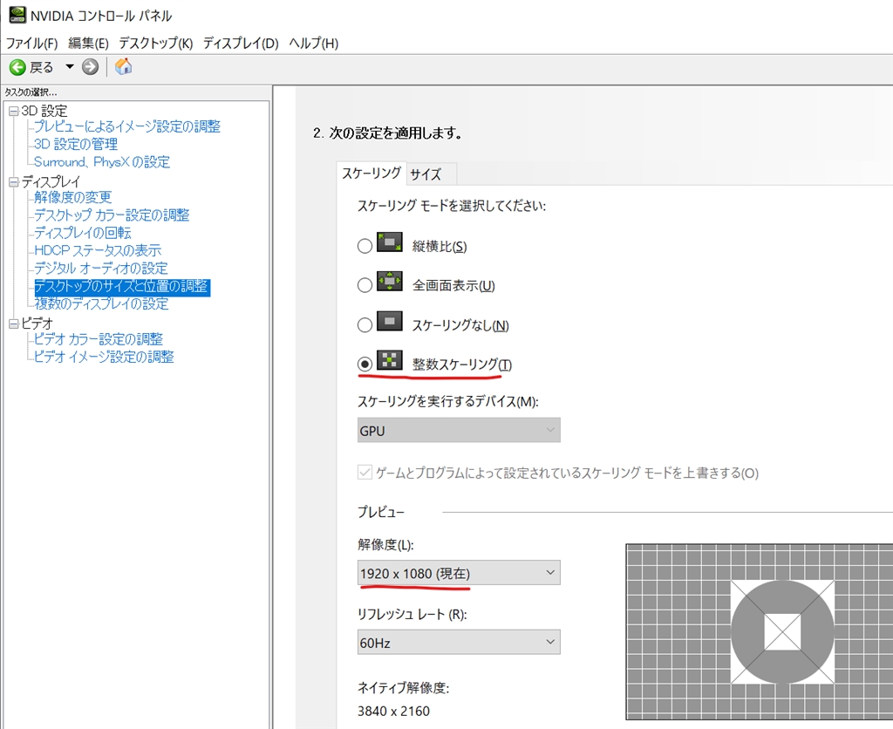Screen dimensions: 893x729
Task: Click the green Back arrow icon
Action: point(17,67)
